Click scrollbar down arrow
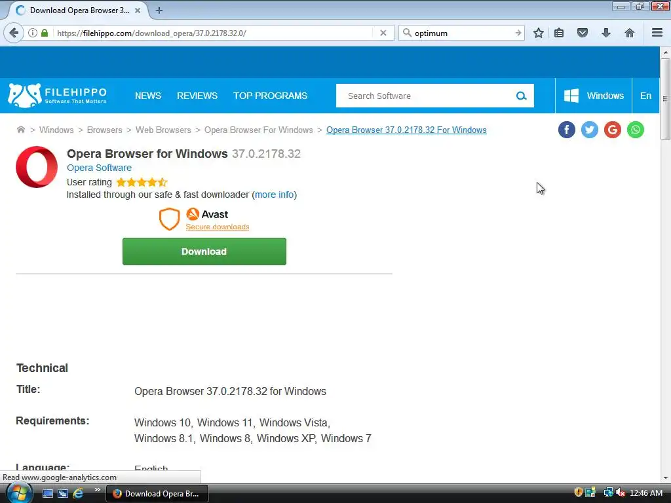Screen dimensions: 671x503 tap(665, 477)
